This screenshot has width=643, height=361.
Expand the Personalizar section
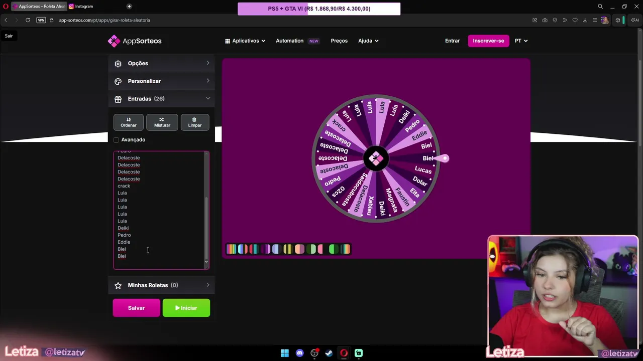(x=162, y=81)
